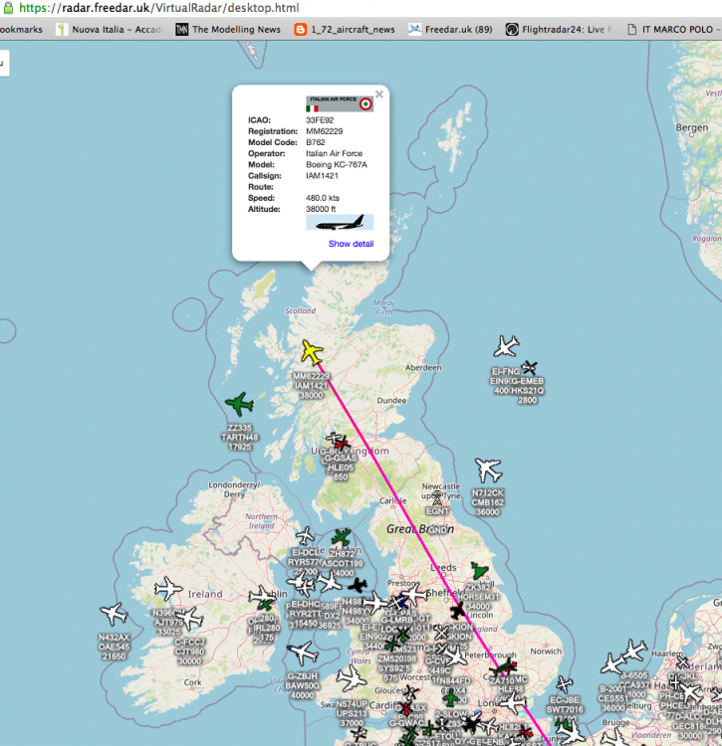Click the KC-767A silhouette image

339,222
